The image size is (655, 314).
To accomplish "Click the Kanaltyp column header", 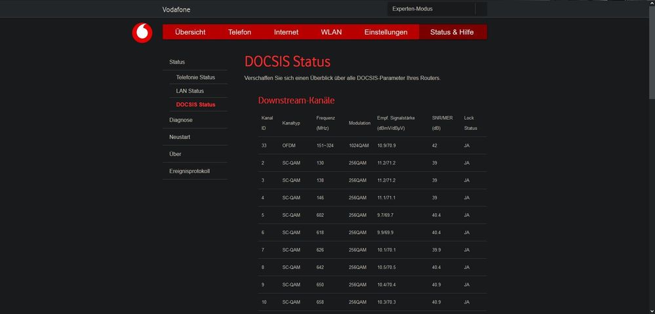I will [x=291, y=123].
